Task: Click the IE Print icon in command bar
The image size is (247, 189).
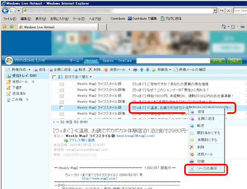Action: 242,27
